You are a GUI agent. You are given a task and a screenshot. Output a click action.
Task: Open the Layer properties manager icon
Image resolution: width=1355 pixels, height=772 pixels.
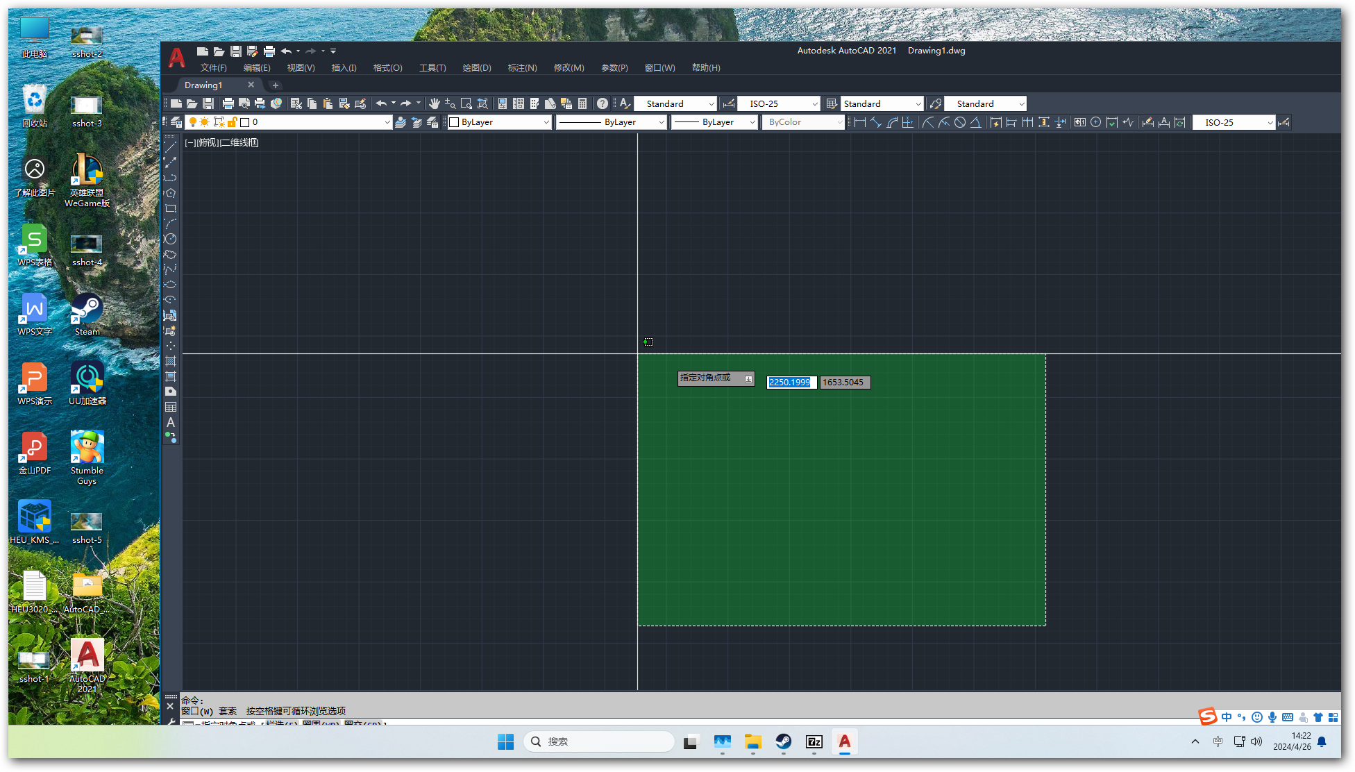[x=176, y=122]
